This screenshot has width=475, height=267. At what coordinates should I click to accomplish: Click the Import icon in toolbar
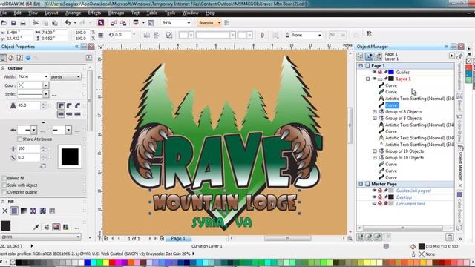pyautogui.click(x=114, y=23)
